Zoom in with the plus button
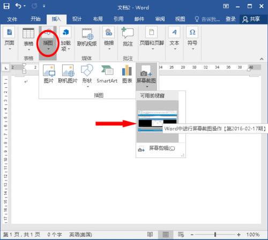Image resolution: width=268 pixels, height=240 pixels. [x=239, y=235]
